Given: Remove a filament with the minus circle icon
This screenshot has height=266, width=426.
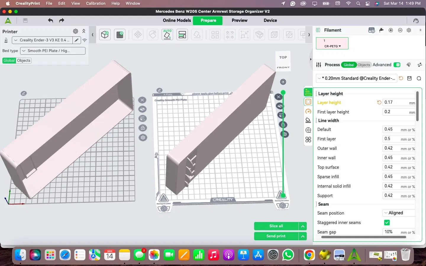Looking at the screenshot, I should (x=400, y=30).
